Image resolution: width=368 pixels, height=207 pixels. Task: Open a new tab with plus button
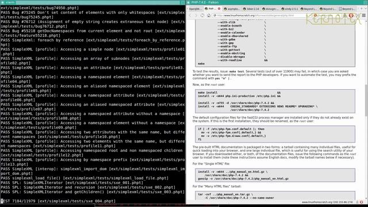362,9
